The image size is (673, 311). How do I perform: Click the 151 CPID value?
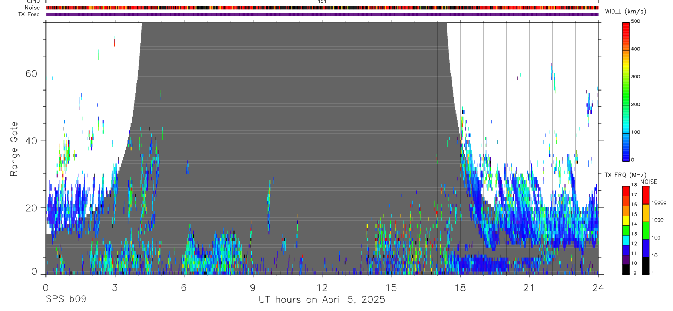(322, 2)
